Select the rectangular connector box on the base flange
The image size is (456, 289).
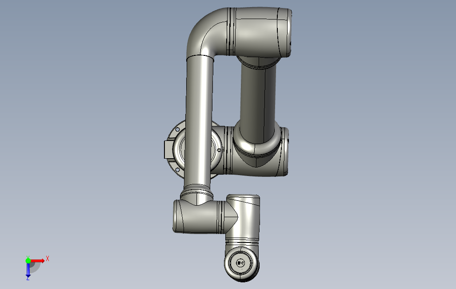169,150
